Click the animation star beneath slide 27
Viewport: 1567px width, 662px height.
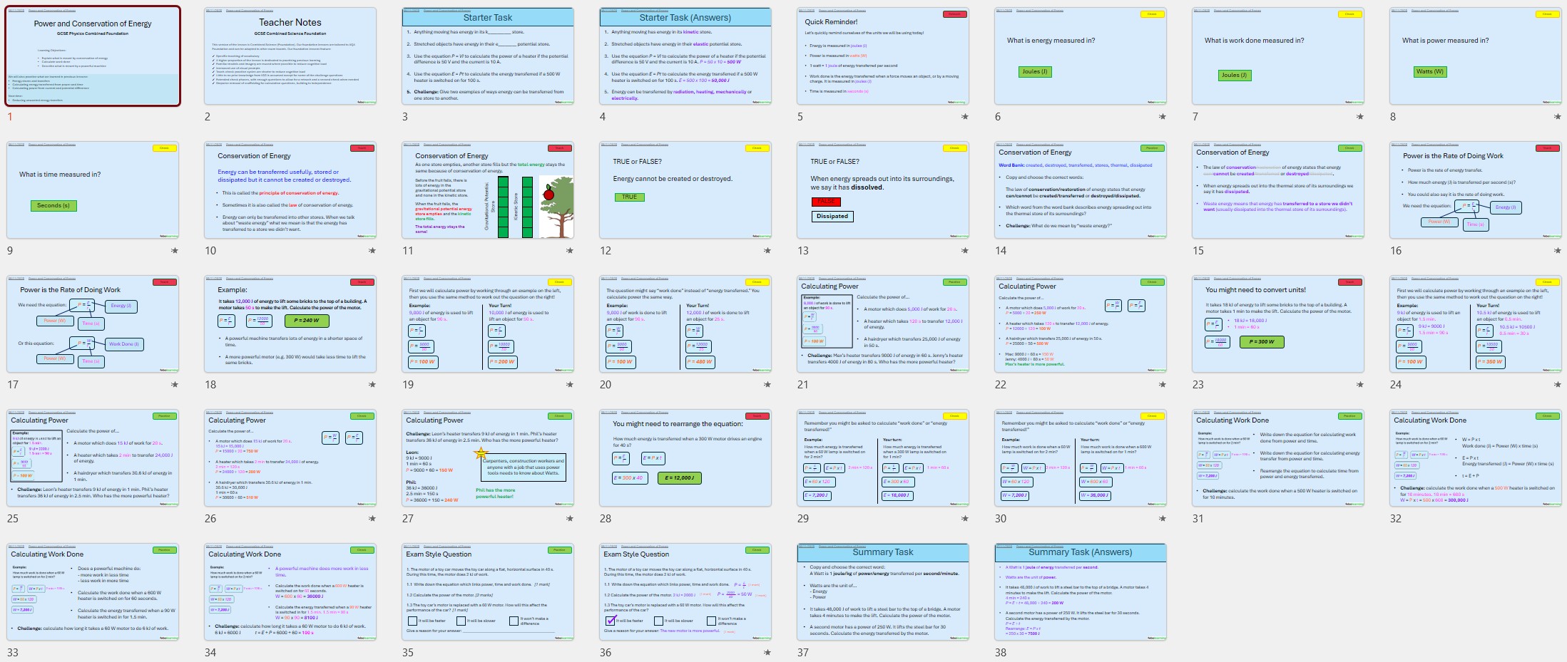pos(569,519)
